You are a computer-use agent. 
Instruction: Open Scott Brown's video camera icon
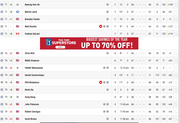108,119
